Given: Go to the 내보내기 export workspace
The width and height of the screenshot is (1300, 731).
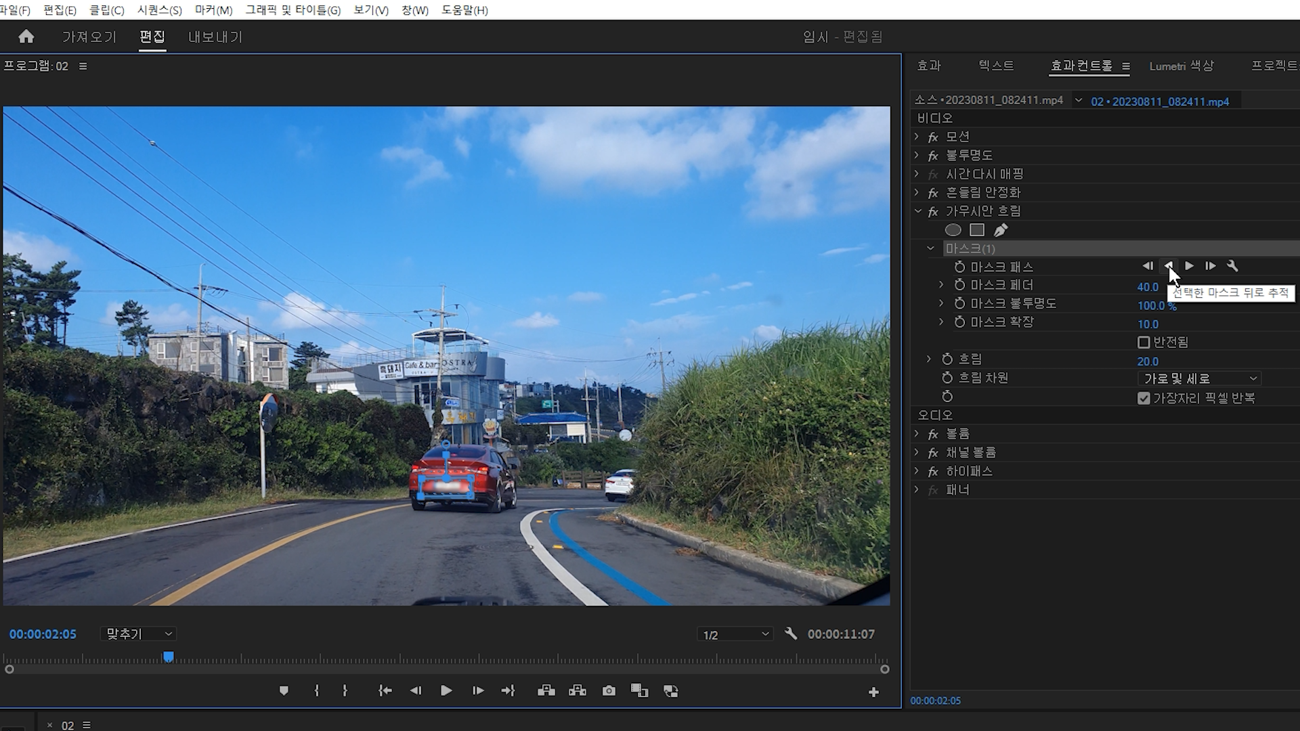Looking at the screenshot, I should [x=215, y=37].
